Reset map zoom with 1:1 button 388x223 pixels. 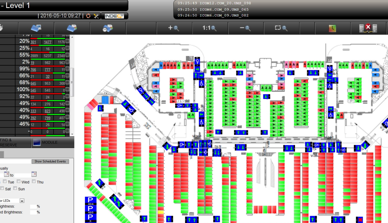(209, 29)
